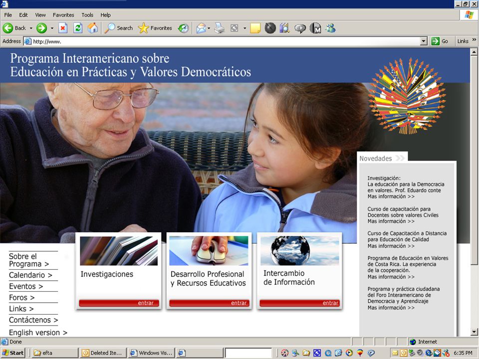
Task: Open the Calendario link
Action: (30, 275)
